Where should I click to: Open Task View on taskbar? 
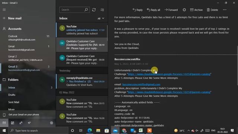pyautogui.click(x=81, y=131)
